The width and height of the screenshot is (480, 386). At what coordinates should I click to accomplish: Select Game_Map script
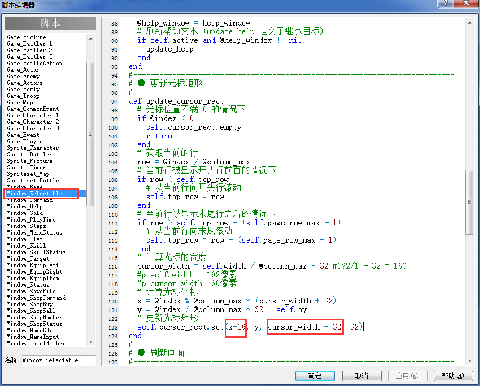click(20, 102)
